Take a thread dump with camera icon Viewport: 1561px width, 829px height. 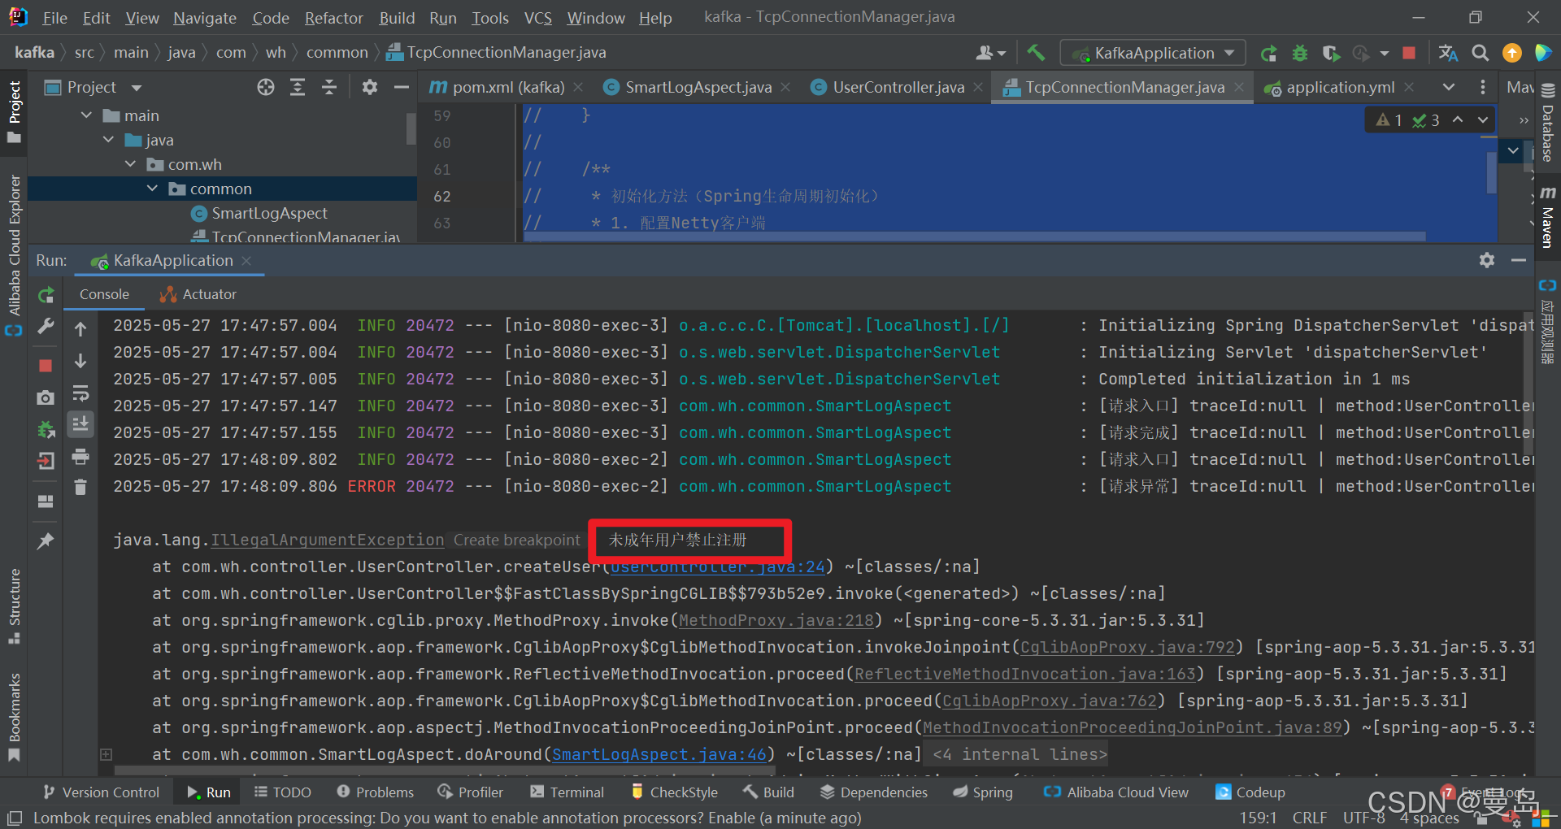[x=46, y=397]
